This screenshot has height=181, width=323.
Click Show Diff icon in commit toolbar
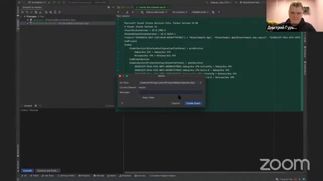(x=31, y=12)
